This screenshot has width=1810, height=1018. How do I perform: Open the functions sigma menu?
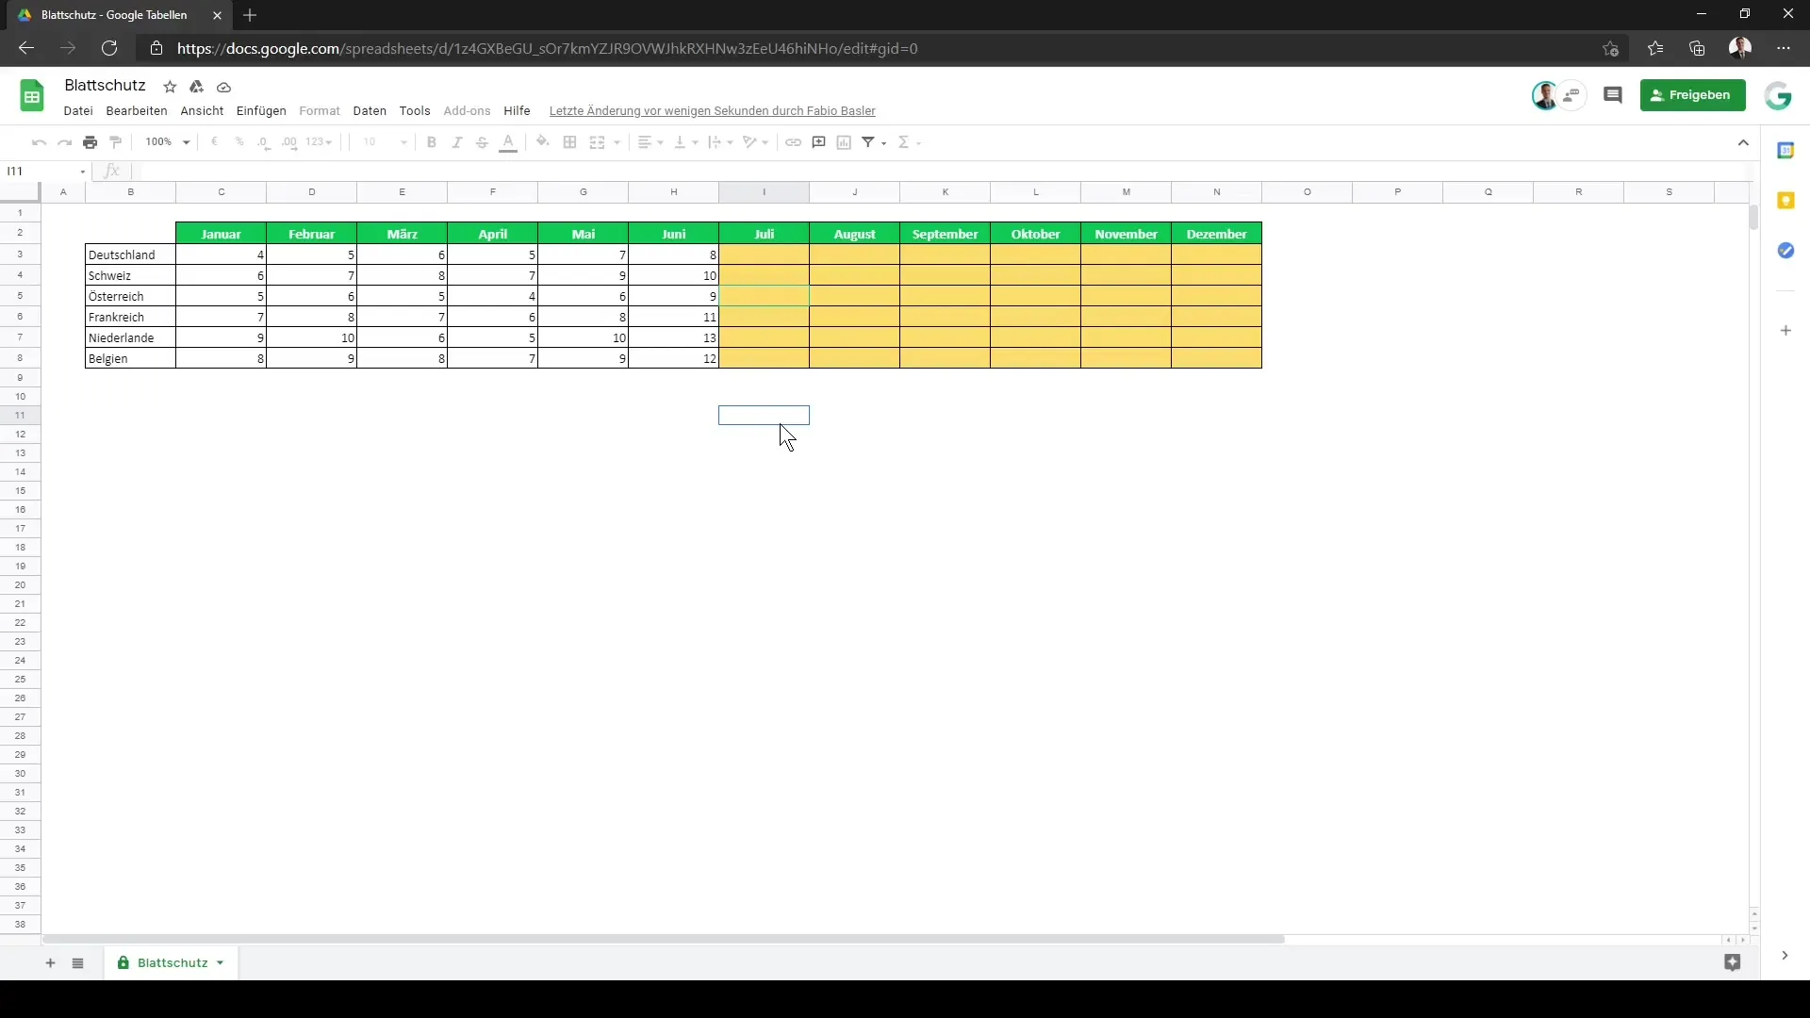[x=909, y=142]
